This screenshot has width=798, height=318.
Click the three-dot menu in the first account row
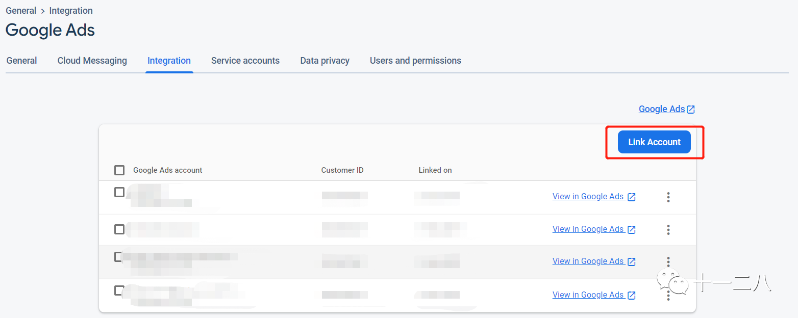pos(668,197)
